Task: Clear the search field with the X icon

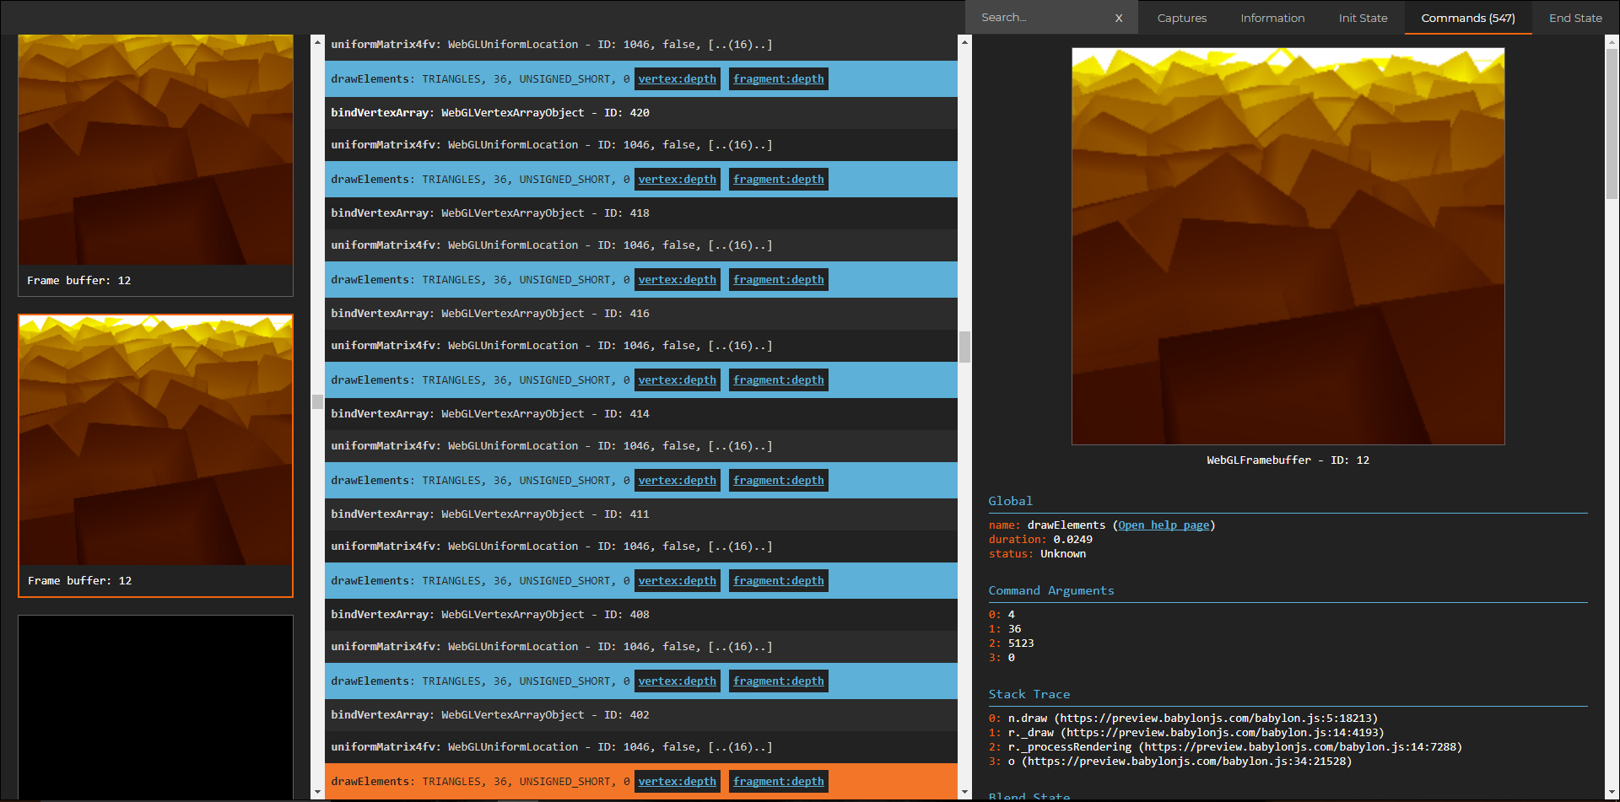Action: 1119,18
